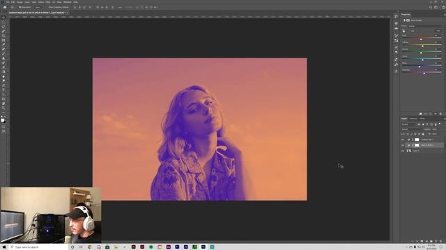Open the workspace switcher icon
This screenshot has height=250, width=446.
pyautogui.click(x=436, y=8)
